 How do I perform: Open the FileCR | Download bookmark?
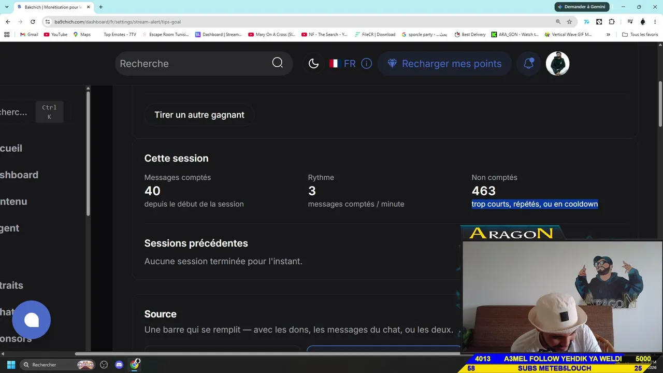[375, 35]
